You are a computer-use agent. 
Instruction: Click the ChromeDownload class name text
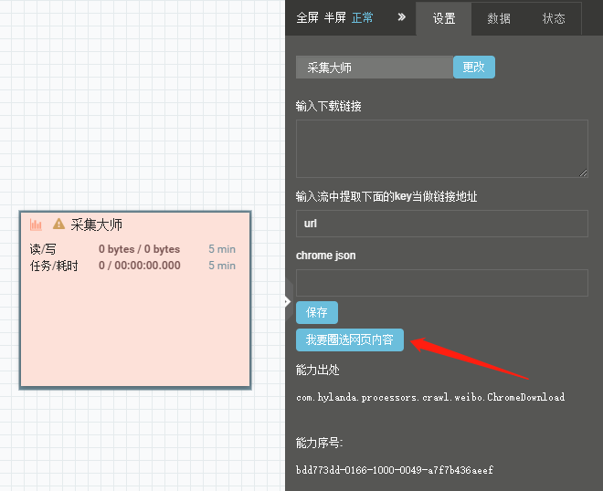(x=430, y=397)
